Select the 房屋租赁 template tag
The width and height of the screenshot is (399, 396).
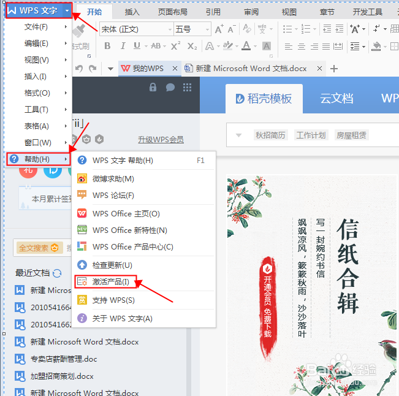(351, 135)
